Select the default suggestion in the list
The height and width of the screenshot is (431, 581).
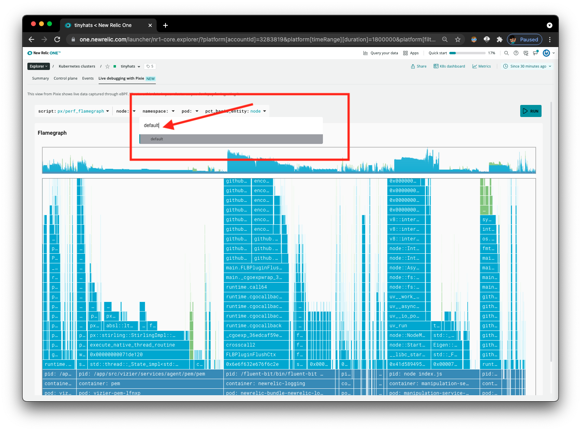tap(231, 139)
